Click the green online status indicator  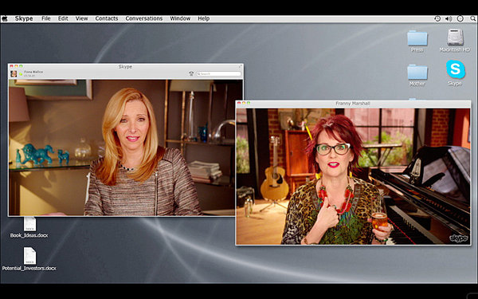pyautogui.click(x=21, y=74)
